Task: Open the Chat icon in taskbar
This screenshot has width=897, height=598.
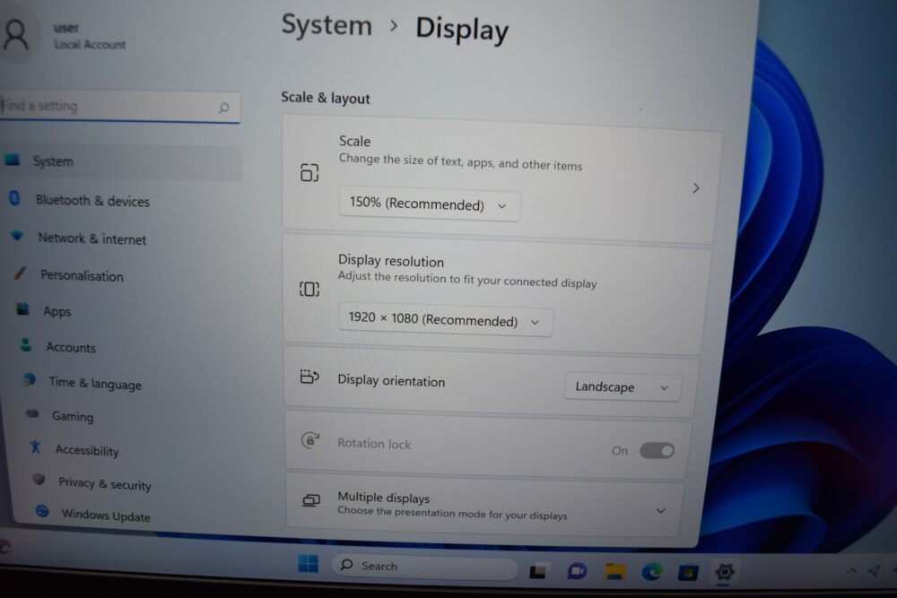Action: 577,571
